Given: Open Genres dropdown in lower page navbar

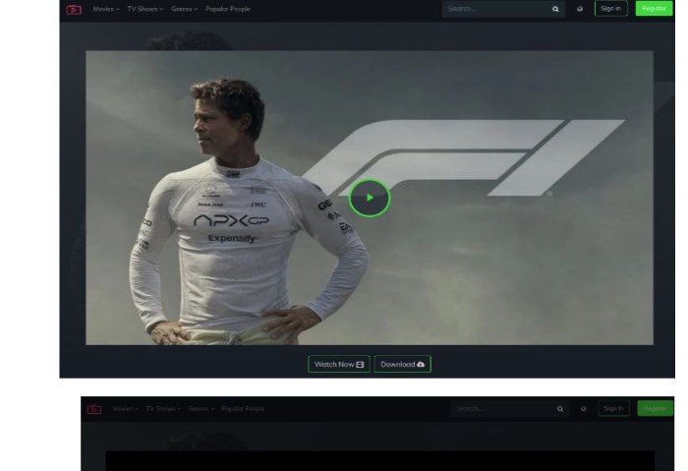Looking at the screenshot, I should [201, 409].
